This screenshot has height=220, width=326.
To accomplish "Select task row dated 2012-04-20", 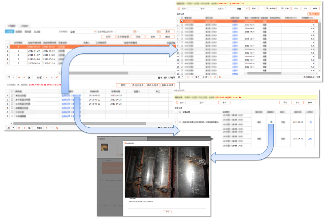I will click(x=90, y=51).
